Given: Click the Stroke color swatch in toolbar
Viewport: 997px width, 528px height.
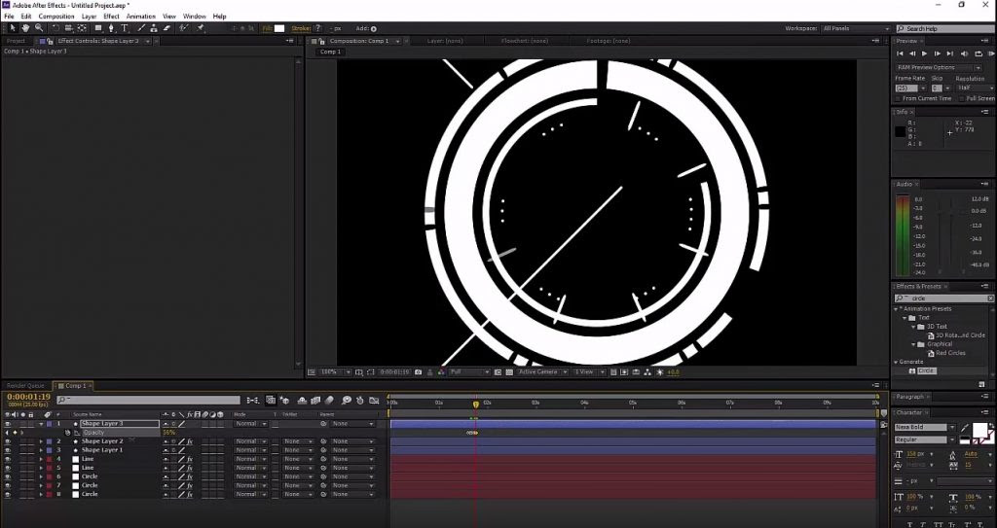Looking at the screenshot, I should 318,28.
